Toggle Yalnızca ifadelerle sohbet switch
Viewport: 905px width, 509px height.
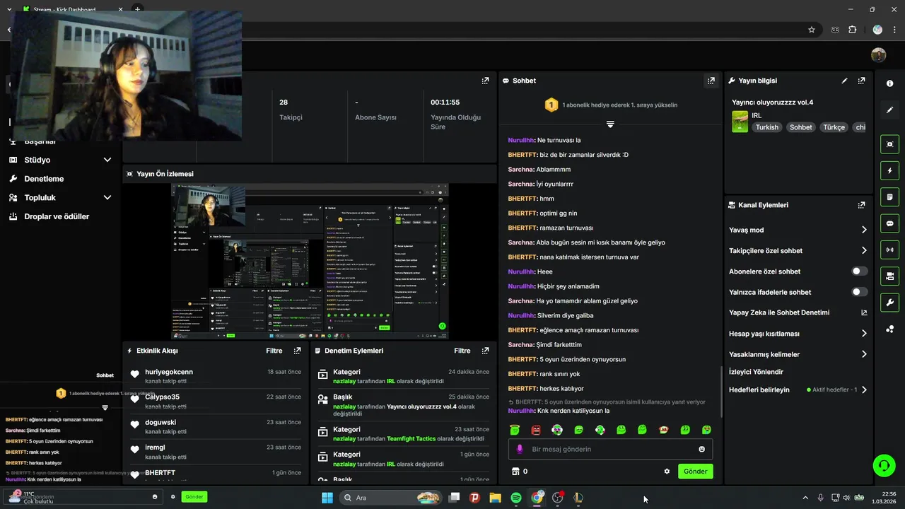[860, 292]
